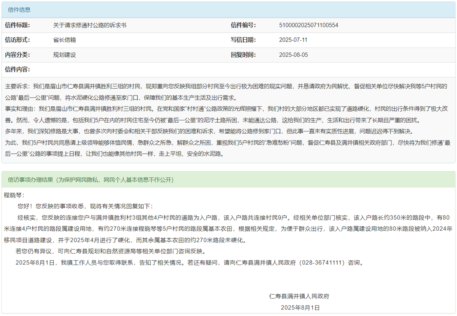Click the 信访事项办理结果 section header
457x316 pixels.
click(x=91, y=179)
